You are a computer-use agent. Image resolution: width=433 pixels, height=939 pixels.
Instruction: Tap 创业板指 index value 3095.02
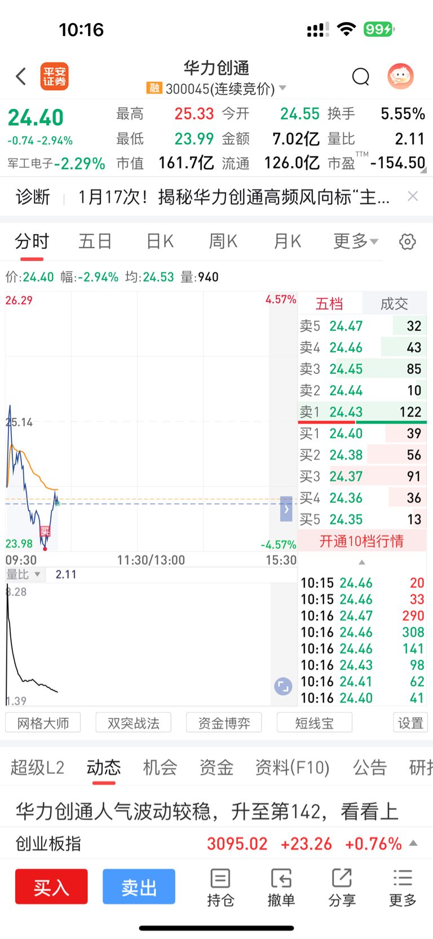[237, 844]
